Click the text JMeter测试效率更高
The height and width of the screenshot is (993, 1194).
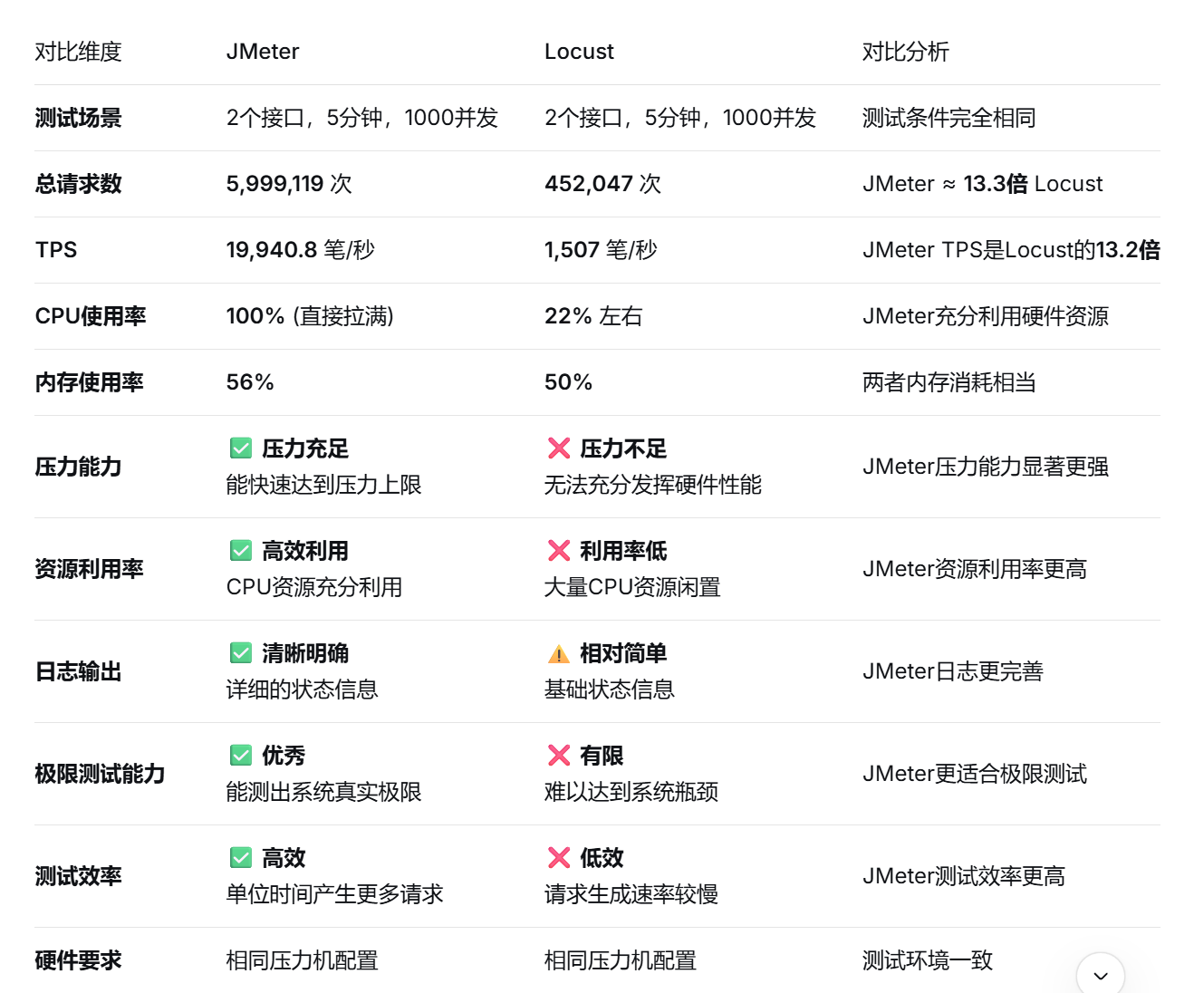[x=964, y=876]
